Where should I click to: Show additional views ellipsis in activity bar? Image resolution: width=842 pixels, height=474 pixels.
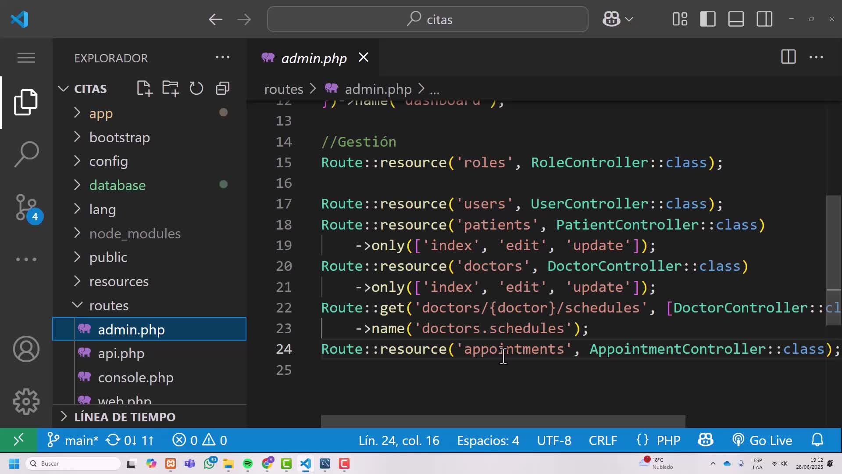26,259
